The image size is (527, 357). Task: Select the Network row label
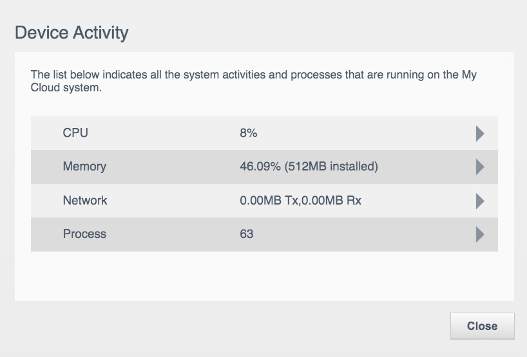pyautogui.click(x=85, y=201)
